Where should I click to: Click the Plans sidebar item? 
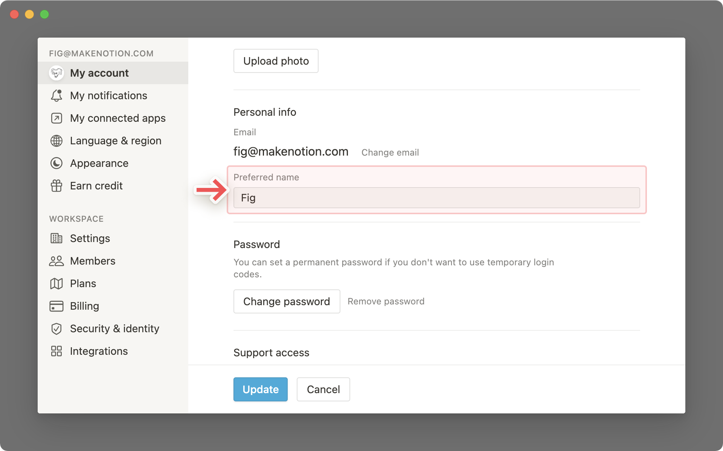click(83, 283)
